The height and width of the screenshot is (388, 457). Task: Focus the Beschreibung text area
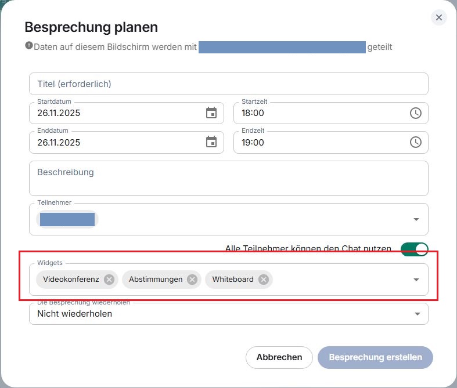[x=229, y=178]
